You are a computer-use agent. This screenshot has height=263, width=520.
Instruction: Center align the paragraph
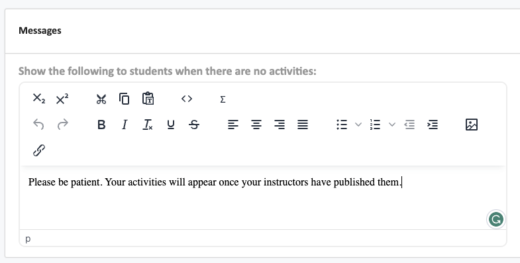tap(256, 125)
